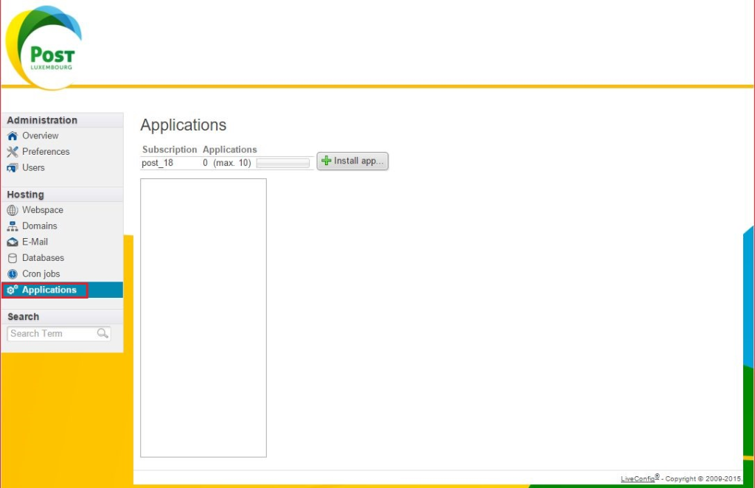
Task: Click the Subscription column header
Action: [x=170, y=150]
